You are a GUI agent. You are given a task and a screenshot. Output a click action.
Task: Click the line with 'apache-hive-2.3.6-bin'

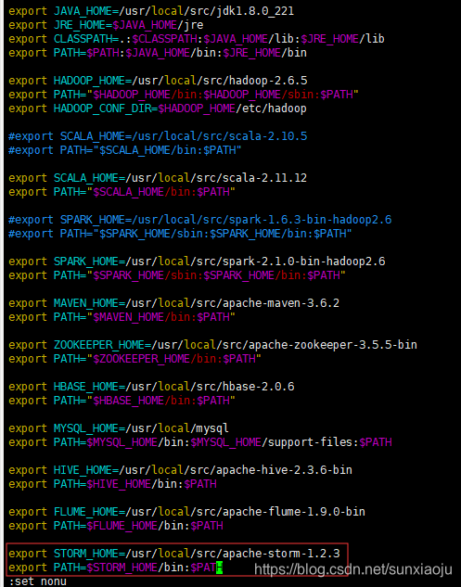pos(180,470)
